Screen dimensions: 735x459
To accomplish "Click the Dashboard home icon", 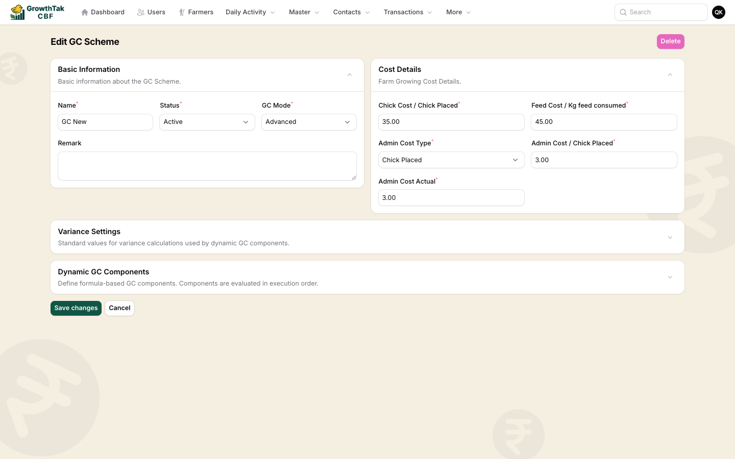I will click(x=85, y=12).
